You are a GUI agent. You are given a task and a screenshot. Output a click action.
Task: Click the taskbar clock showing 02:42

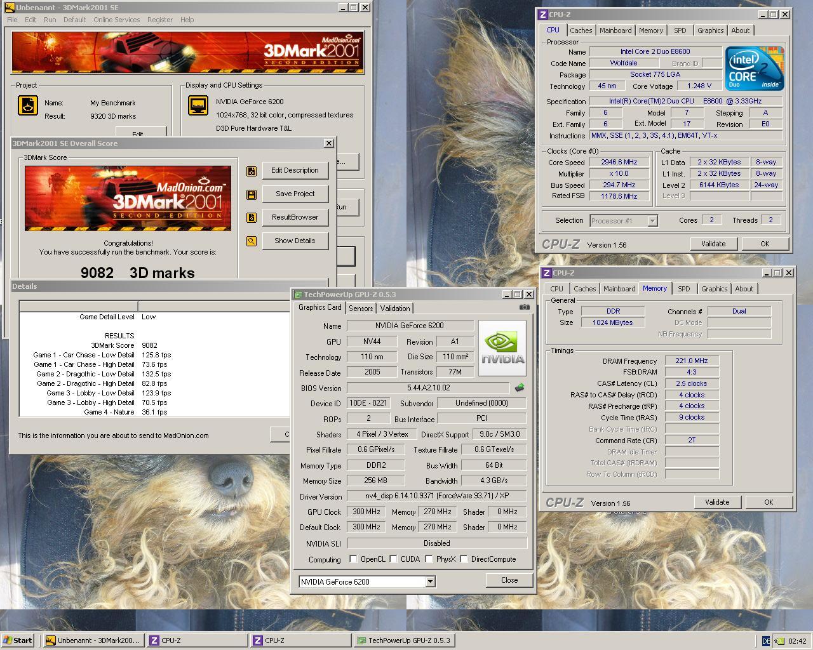(x=796, y=641)
